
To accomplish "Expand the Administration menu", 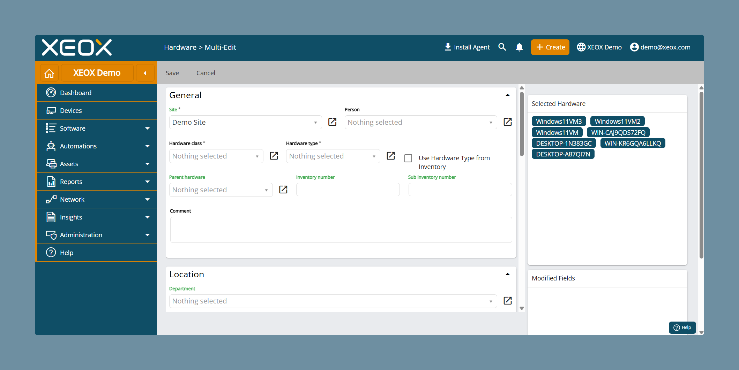I will click(97, 235).
